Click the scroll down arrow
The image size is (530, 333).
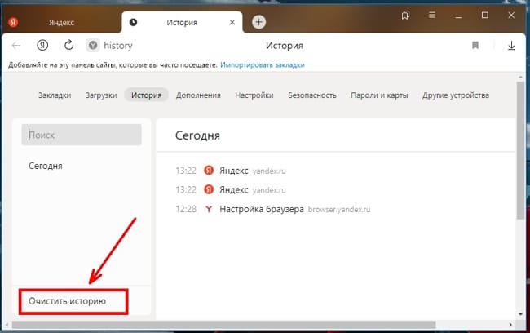pos(521,314)
